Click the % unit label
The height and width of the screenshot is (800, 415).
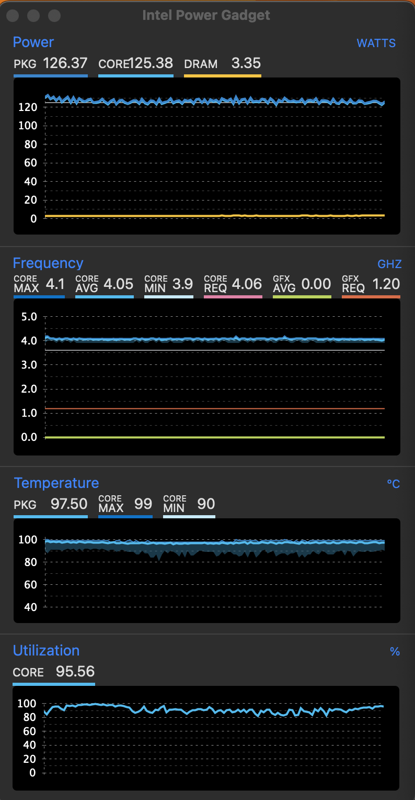pyautogui.click(x=395, y=651)
